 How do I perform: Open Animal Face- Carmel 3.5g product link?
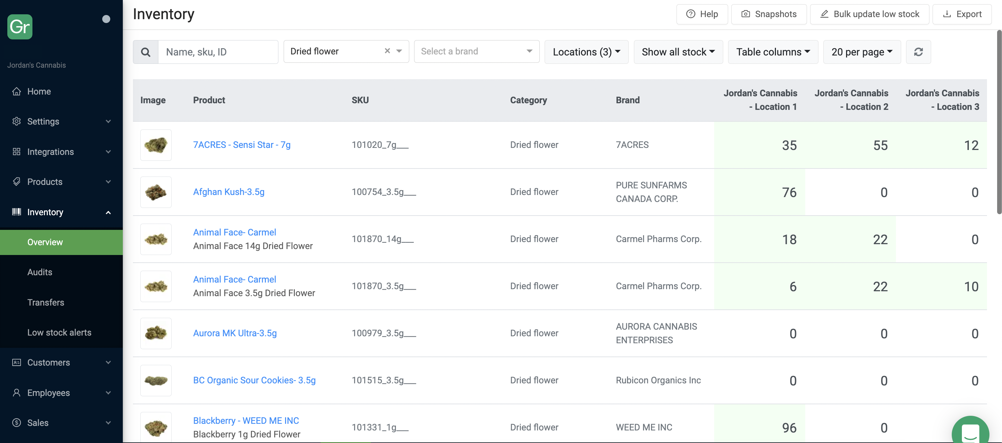coord(234,279)
